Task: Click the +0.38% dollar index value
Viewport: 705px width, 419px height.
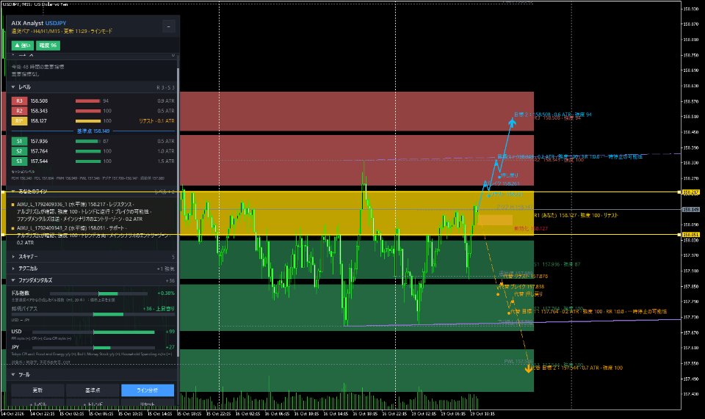Action: tap(166, 294)
